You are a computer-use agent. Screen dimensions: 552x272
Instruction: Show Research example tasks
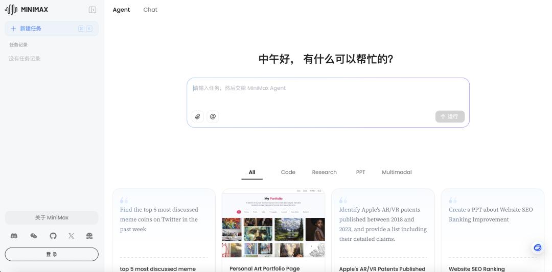[324, 172]
